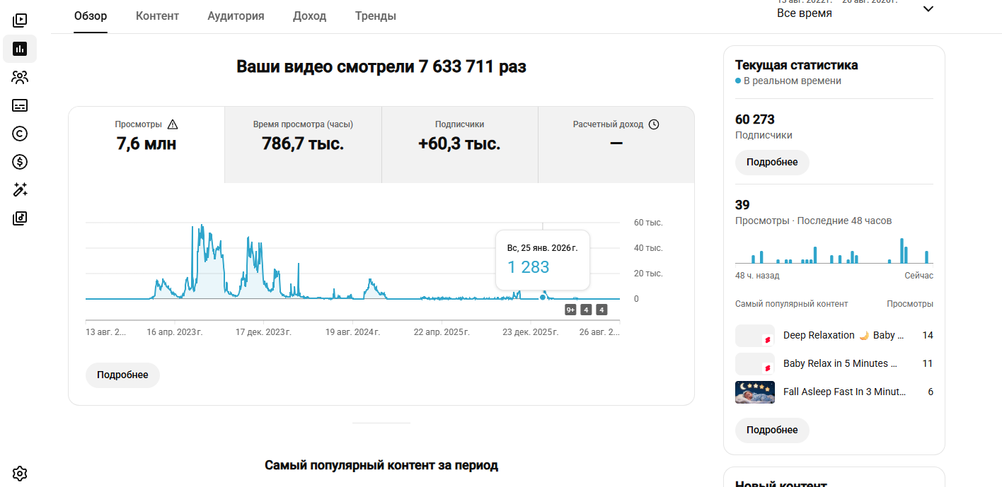Click the 48 ч. назад label
The image size is (1002, 487).
pos(757,276)
